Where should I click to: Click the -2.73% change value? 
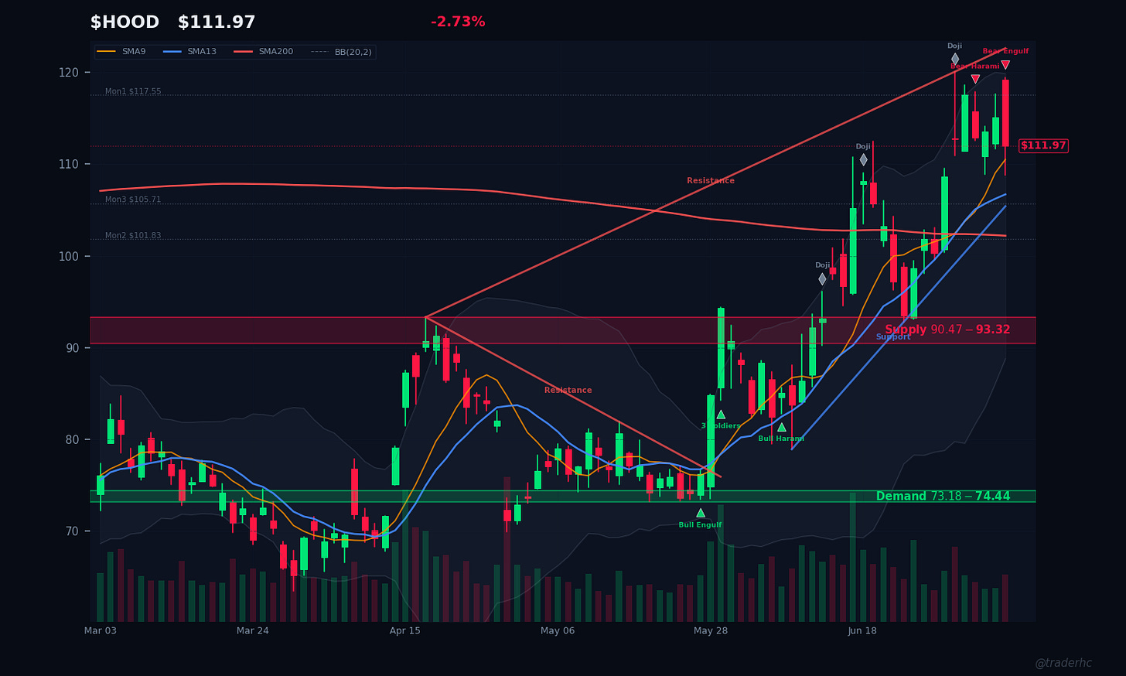(458, 22)
